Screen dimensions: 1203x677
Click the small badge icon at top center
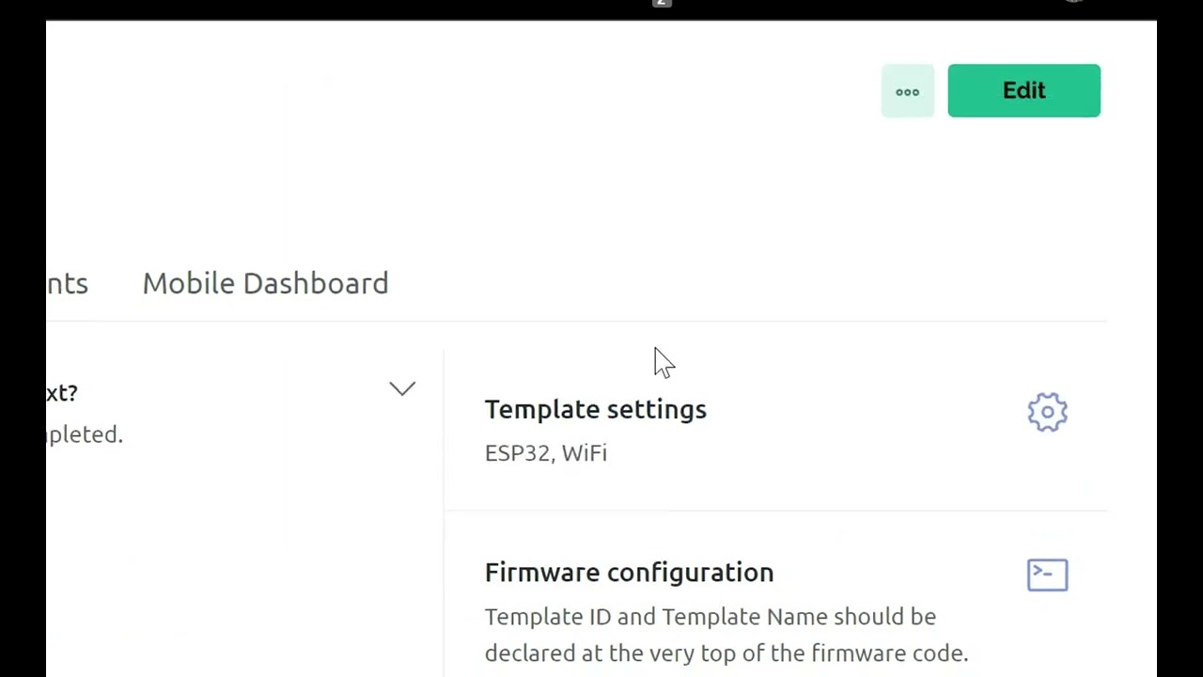[x=662, y=4]
